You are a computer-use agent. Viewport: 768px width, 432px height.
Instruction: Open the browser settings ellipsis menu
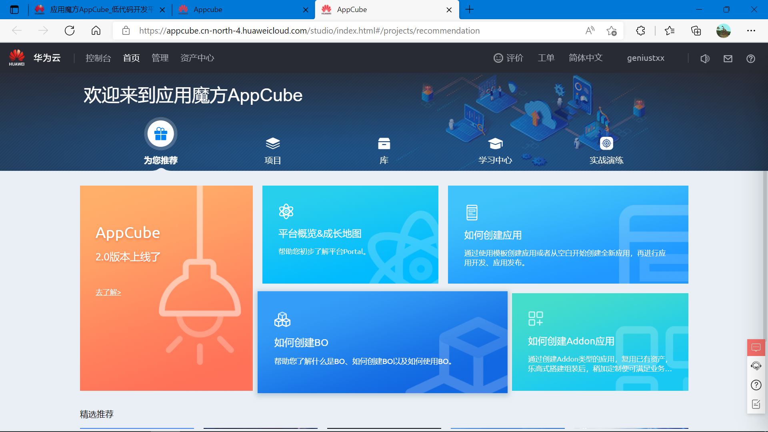[x=751, y=30]
